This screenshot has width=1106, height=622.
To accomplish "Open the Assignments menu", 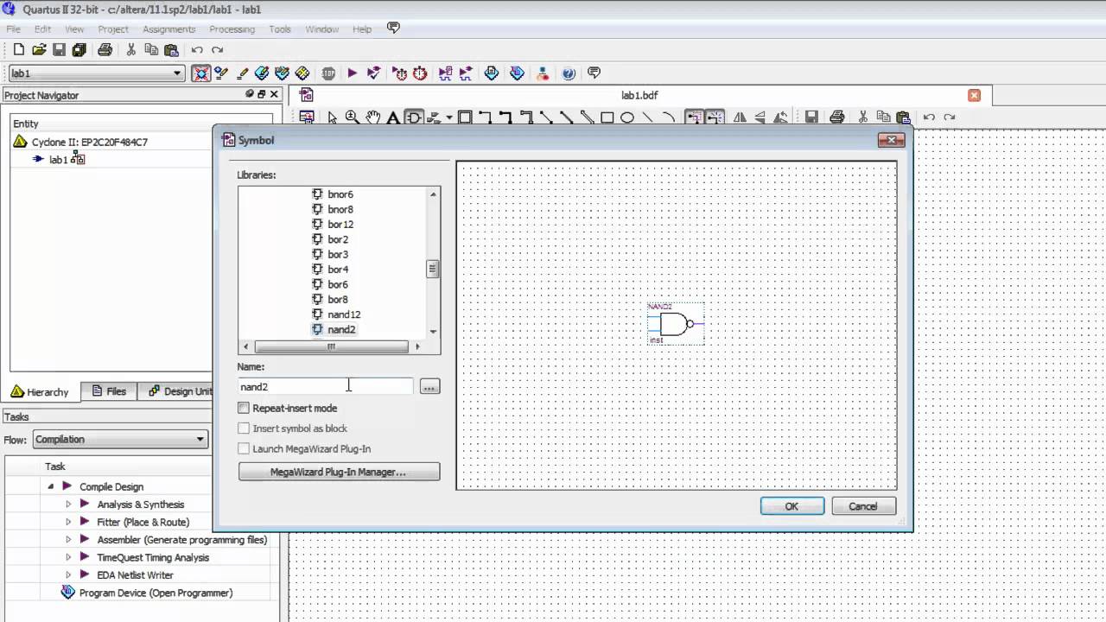I will [168, 29].
